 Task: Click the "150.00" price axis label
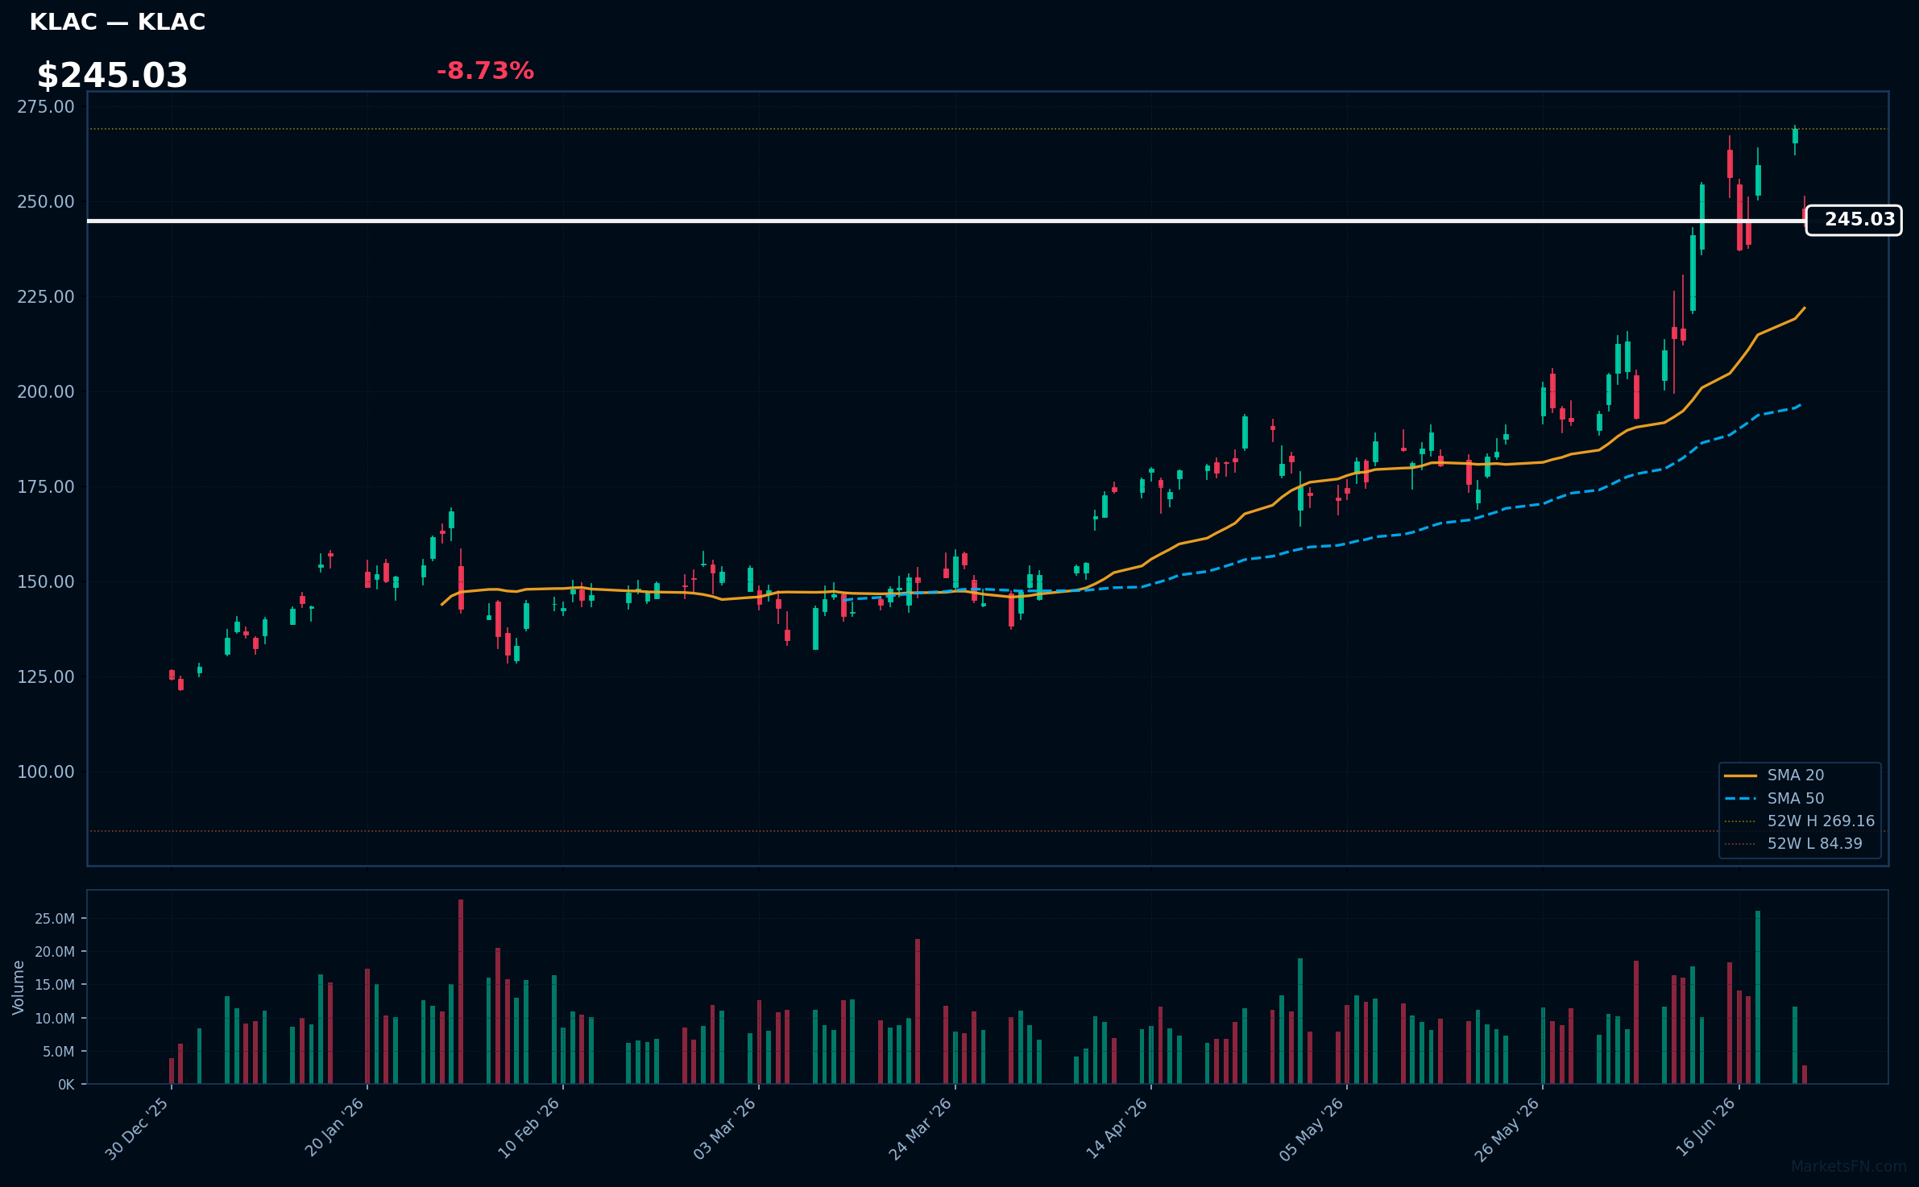(x=46, y=582)
